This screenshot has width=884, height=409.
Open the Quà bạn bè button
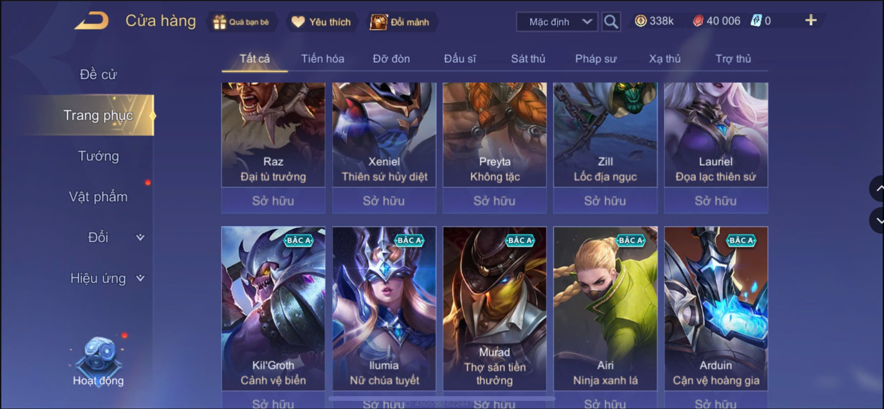[x=242, y=22]
